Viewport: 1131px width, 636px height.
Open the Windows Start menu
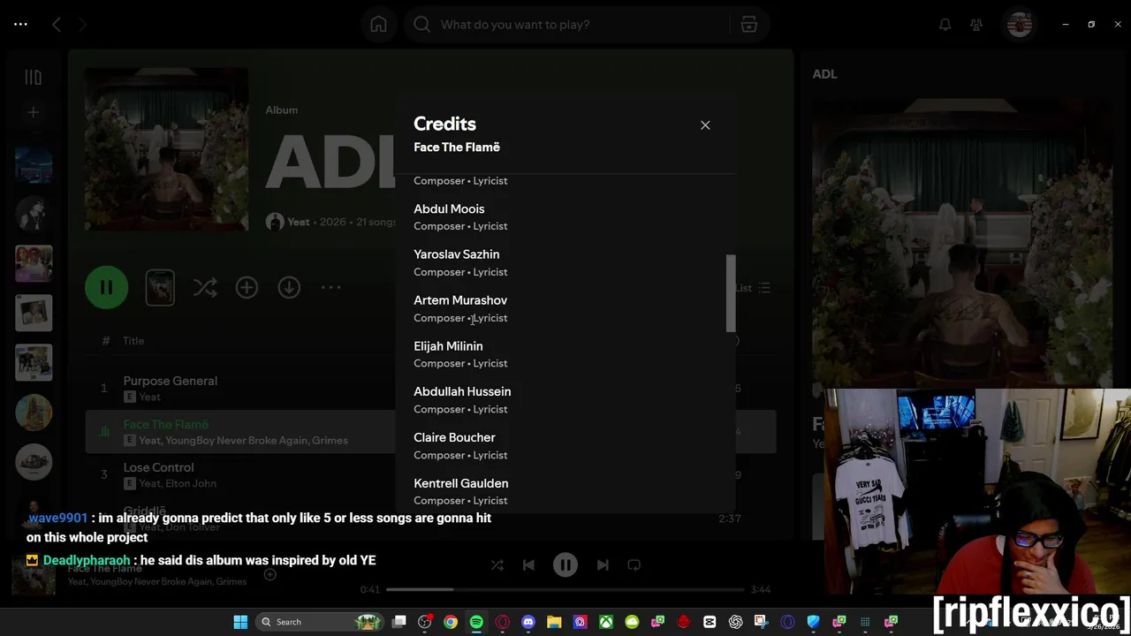[x=240, y=622]
